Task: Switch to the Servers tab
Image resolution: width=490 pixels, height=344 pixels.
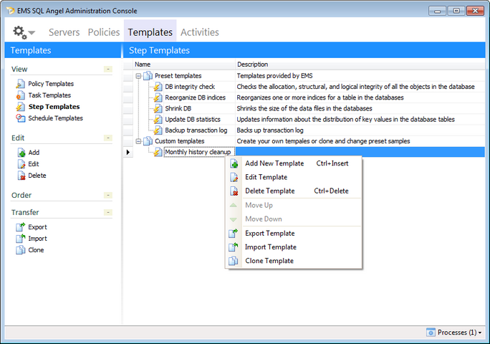Action: click(64, 32)
